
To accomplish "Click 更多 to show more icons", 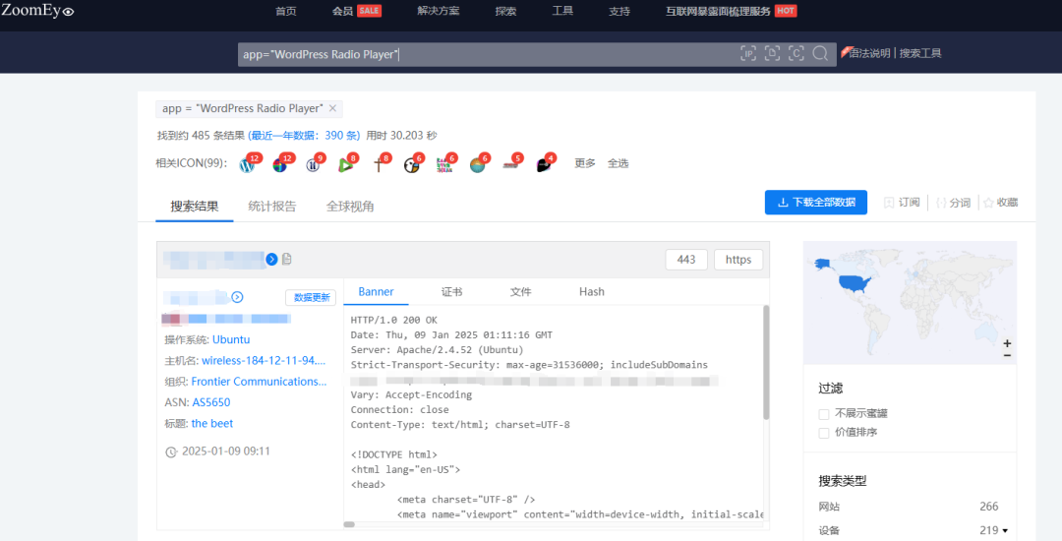I will point(584,163).
